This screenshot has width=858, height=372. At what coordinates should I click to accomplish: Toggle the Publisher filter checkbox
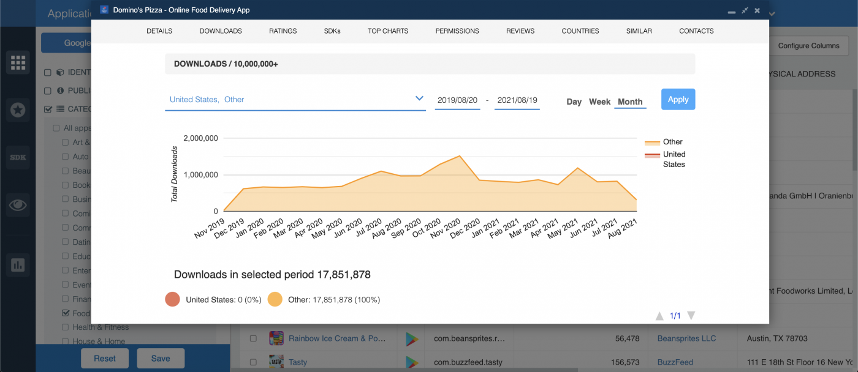48,91
